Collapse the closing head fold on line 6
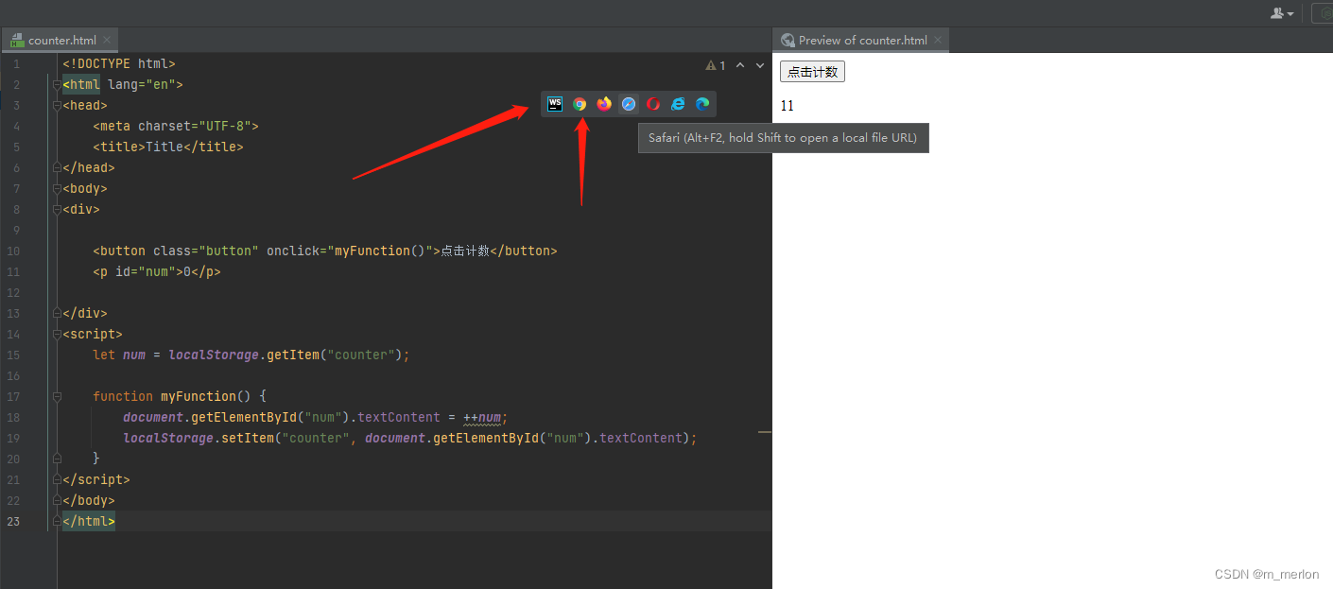The height and width of the screenshot is (589, 1333). tap(57, 167)
